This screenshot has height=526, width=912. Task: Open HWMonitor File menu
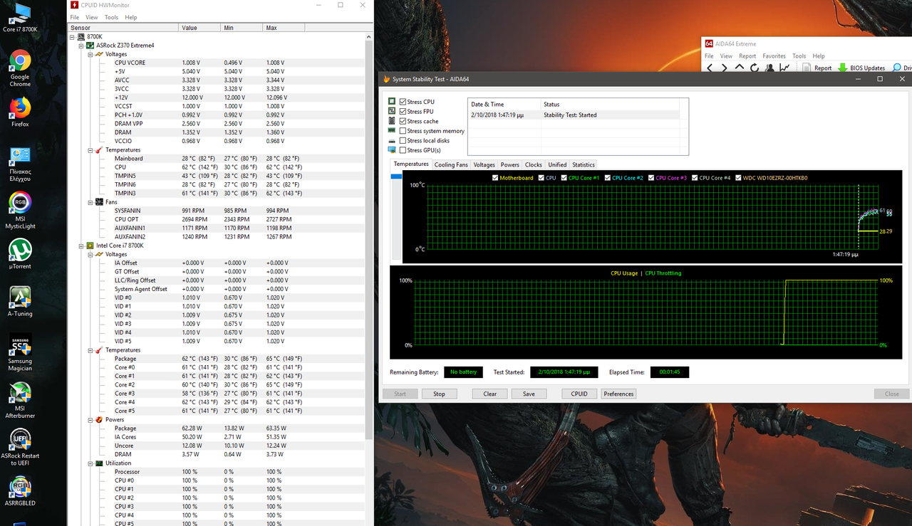[75, 17]
